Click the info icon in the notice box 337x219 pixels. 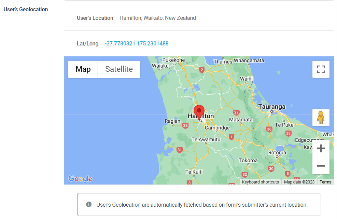click(x=89, y=204)
